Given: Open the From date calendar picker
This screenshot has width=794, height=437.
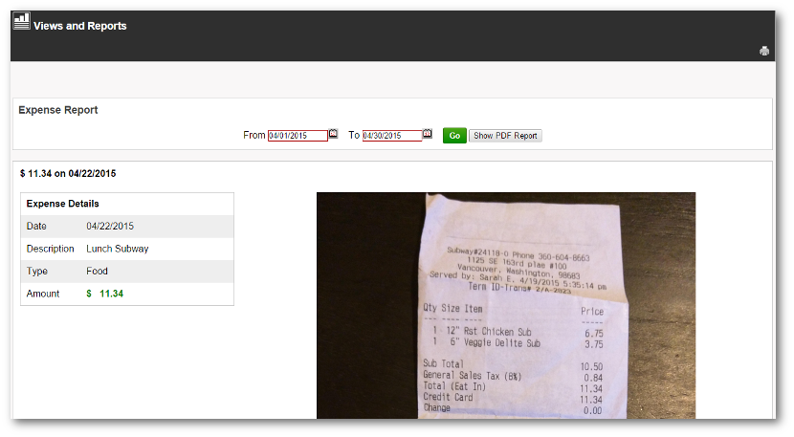Looking at the screenshot, I should pos(333,134).
